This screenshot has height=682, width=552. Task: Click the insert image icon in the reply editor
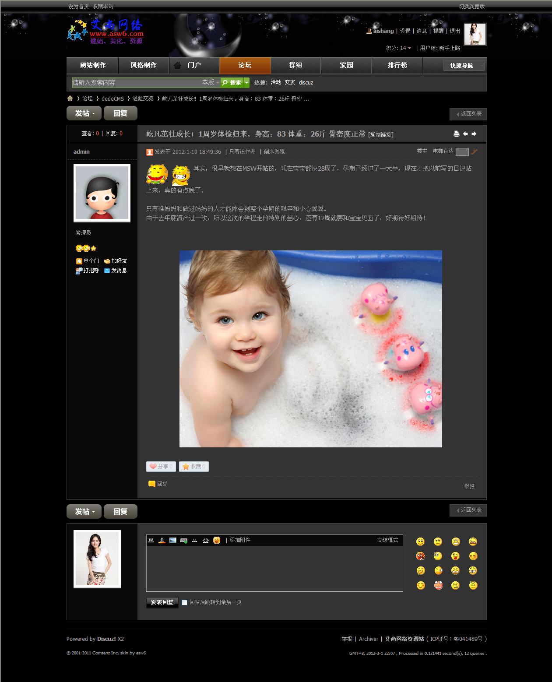(x=173, y=540)
